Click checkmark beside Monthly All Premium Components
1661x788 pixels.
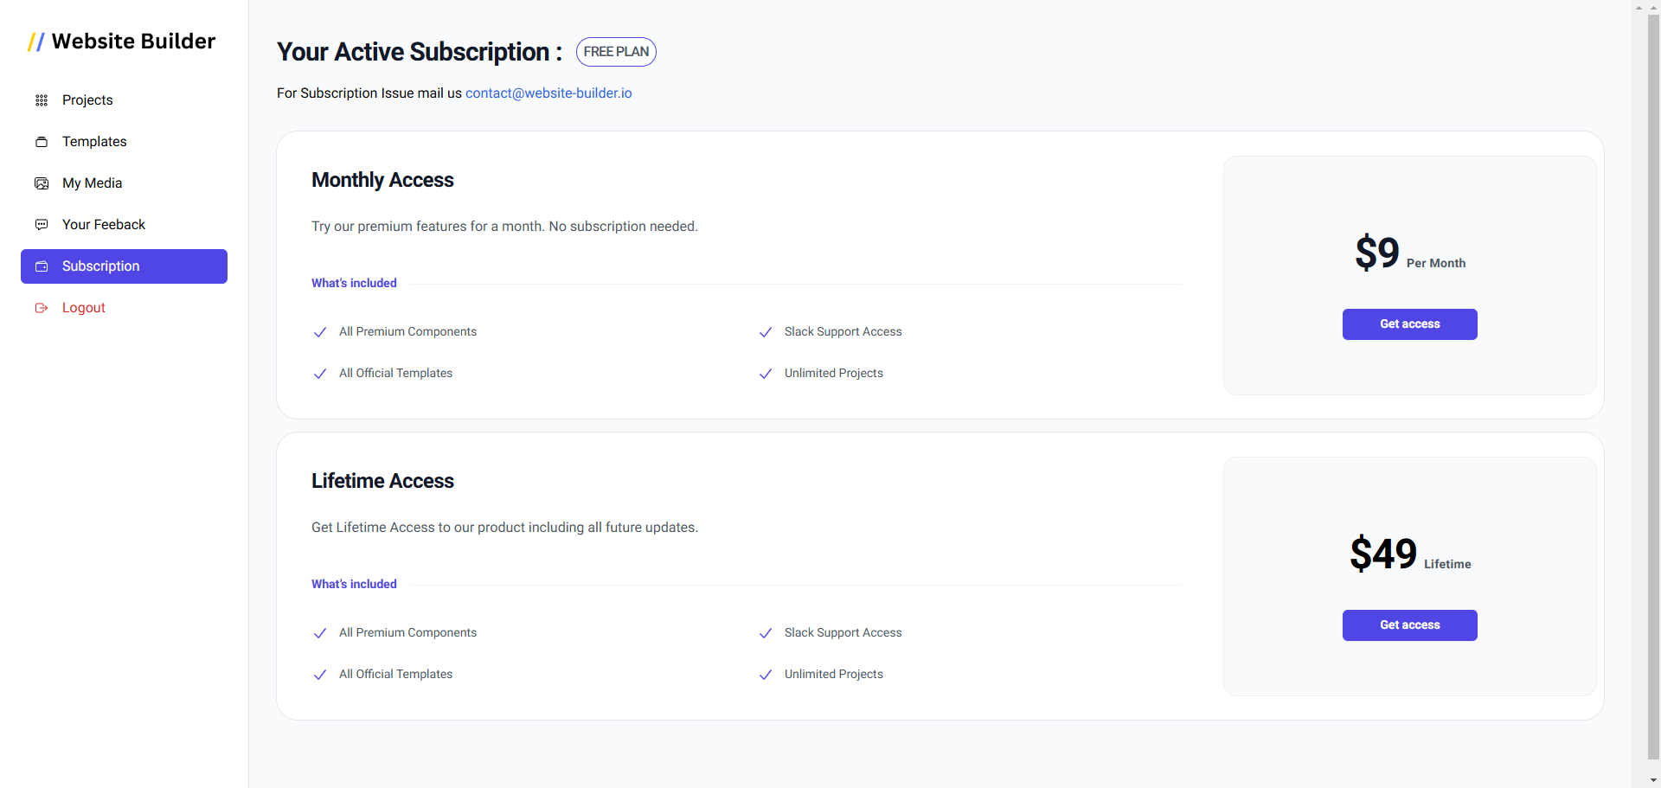(x=320, y=332)
